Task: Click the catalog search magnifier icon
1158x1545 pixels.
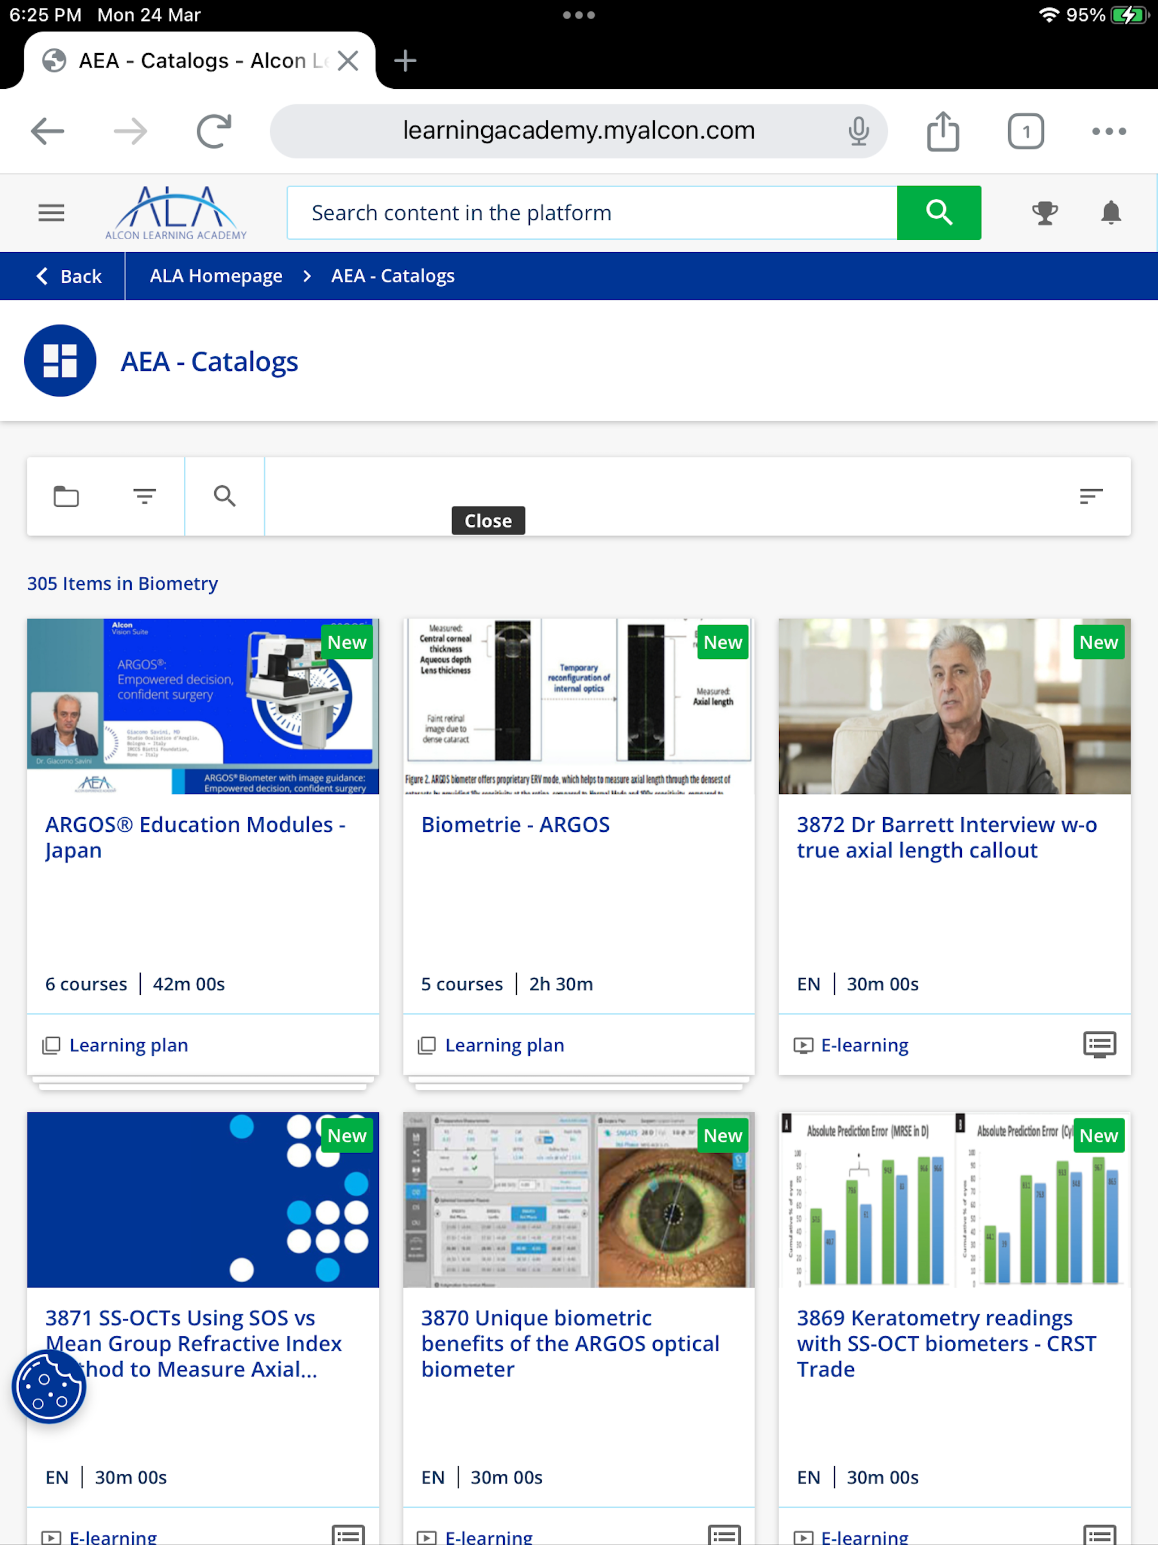Action: point(224,497)
